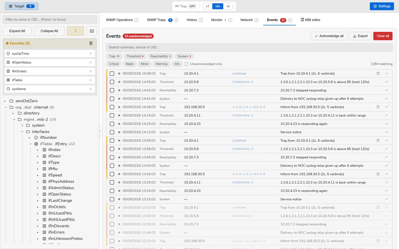Open the linkDown OID link at 15:08:03
This screenshot has width=399, height=249.
[239, 73]
